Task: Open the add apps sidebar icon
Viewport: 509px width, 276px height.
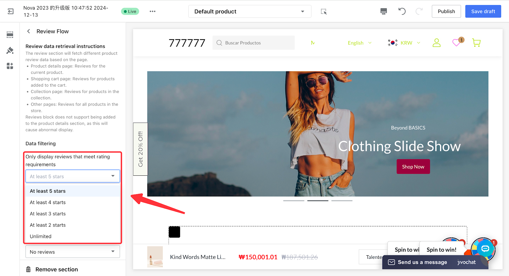Action: pos(10,66)
